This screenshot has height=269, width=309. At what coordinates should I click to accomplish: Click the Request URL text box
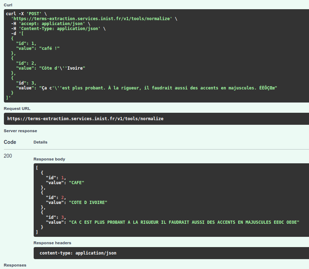click(156, 119)
